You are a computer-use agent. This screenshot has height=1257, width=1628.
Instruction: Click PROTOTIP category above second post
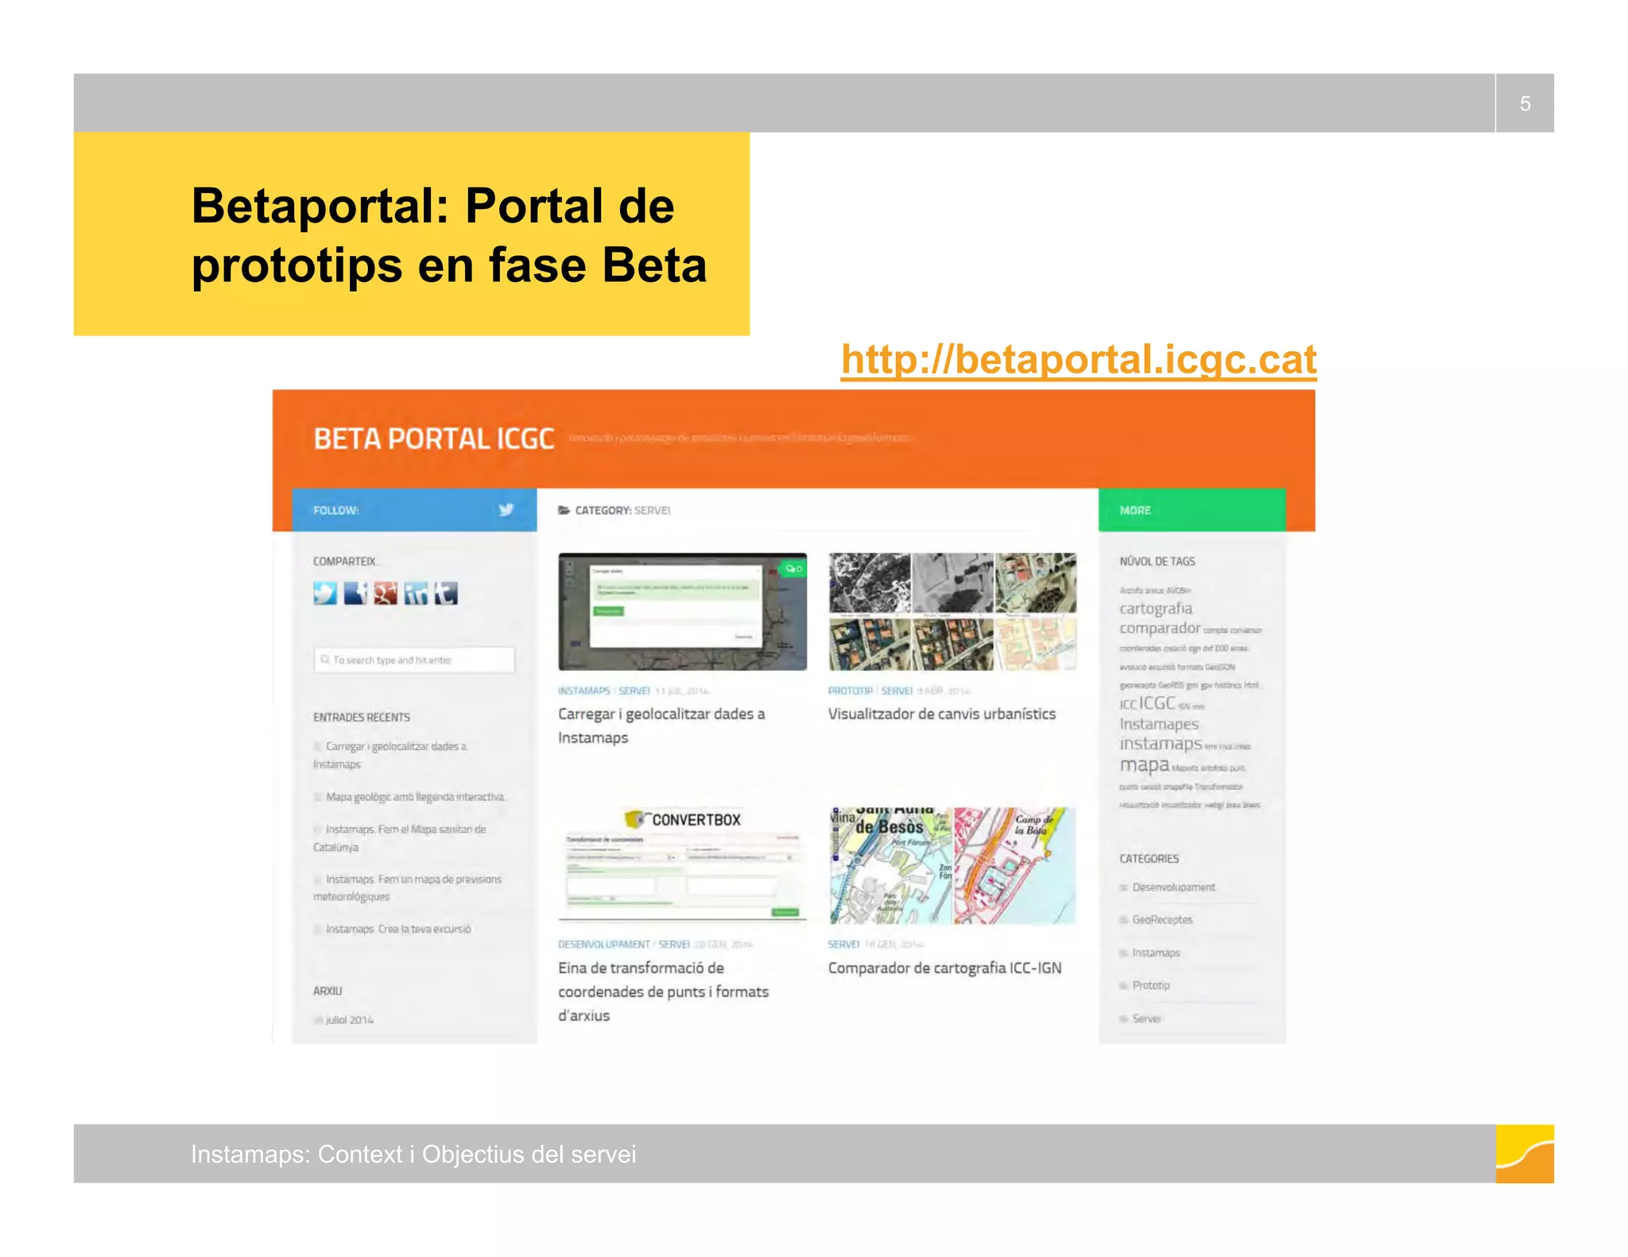[x=851, y=690]
